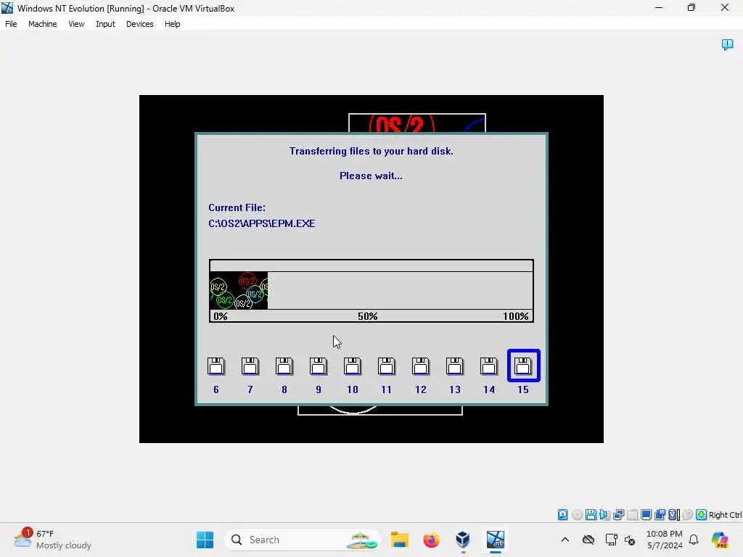The image size is (743, 557).
Task: Open the weather widget showing 67°F
Action: pyautogui.click(x=52, y=540)
